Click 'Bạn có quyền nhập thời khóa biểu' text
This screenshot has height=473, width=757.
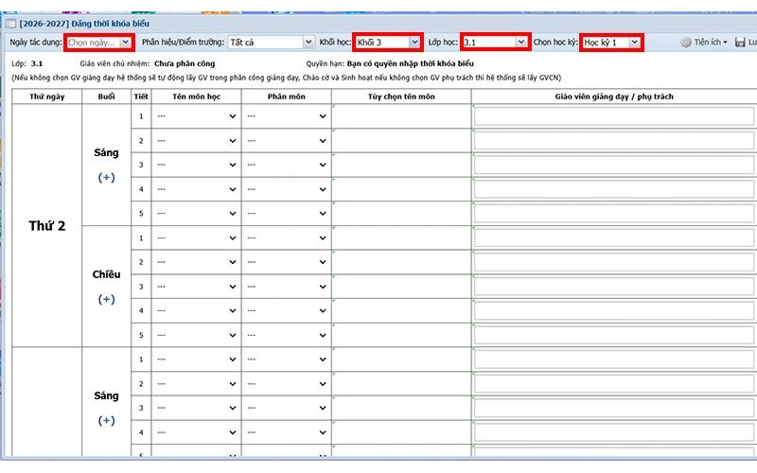410,63
